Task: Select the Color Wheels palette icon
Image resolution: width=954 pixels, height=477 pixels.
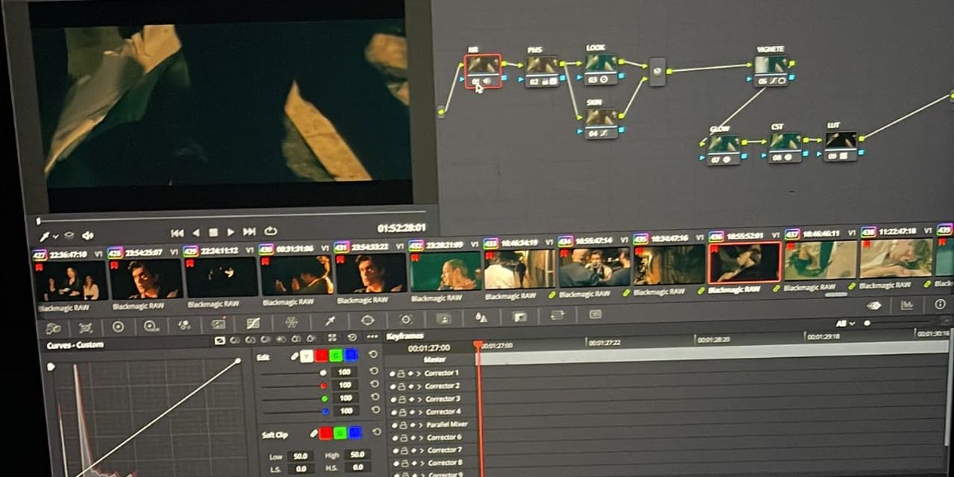Action: [118, 326]
